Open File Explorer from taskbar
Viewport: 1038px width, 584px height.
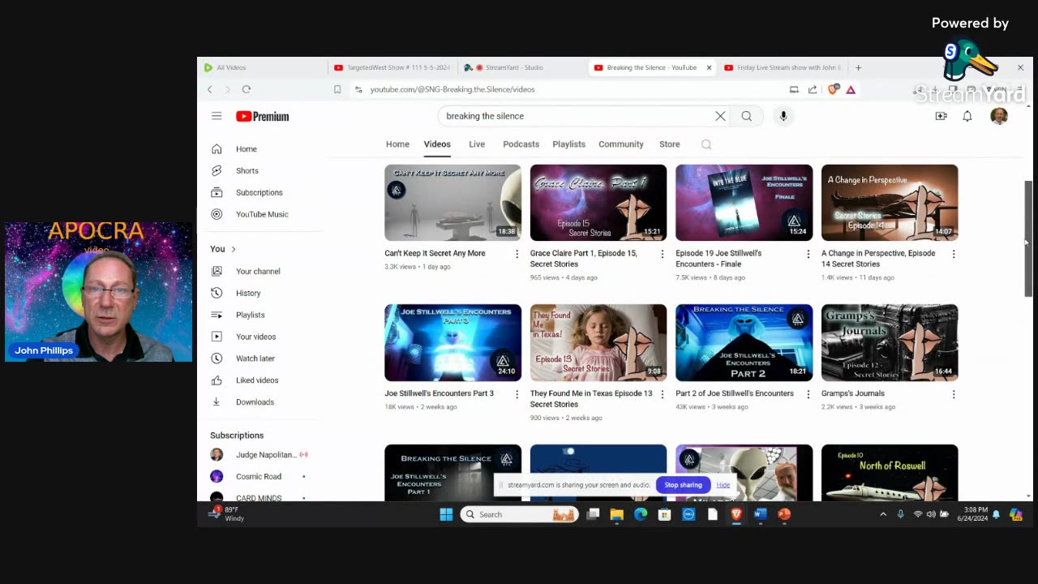(617, 514)
